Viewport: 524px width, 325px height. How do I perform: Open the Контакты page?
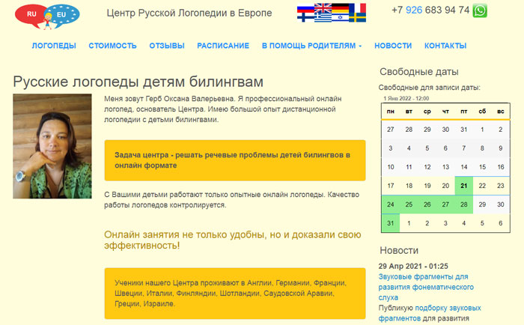(x=445, y=46)
